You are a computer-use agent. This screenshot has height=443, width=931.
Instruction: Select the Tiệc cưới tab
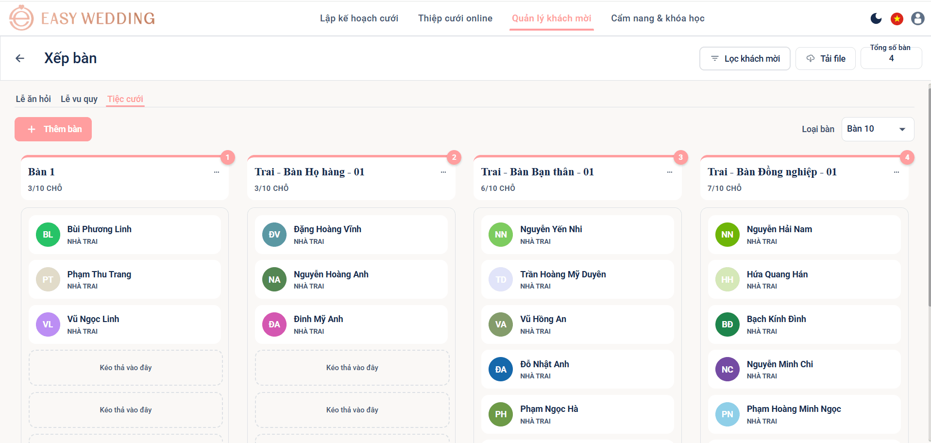pos(125,99)
